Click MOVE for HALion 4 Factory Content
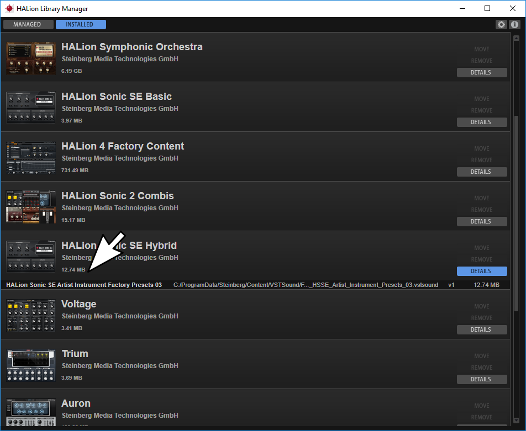 [482, 148]
